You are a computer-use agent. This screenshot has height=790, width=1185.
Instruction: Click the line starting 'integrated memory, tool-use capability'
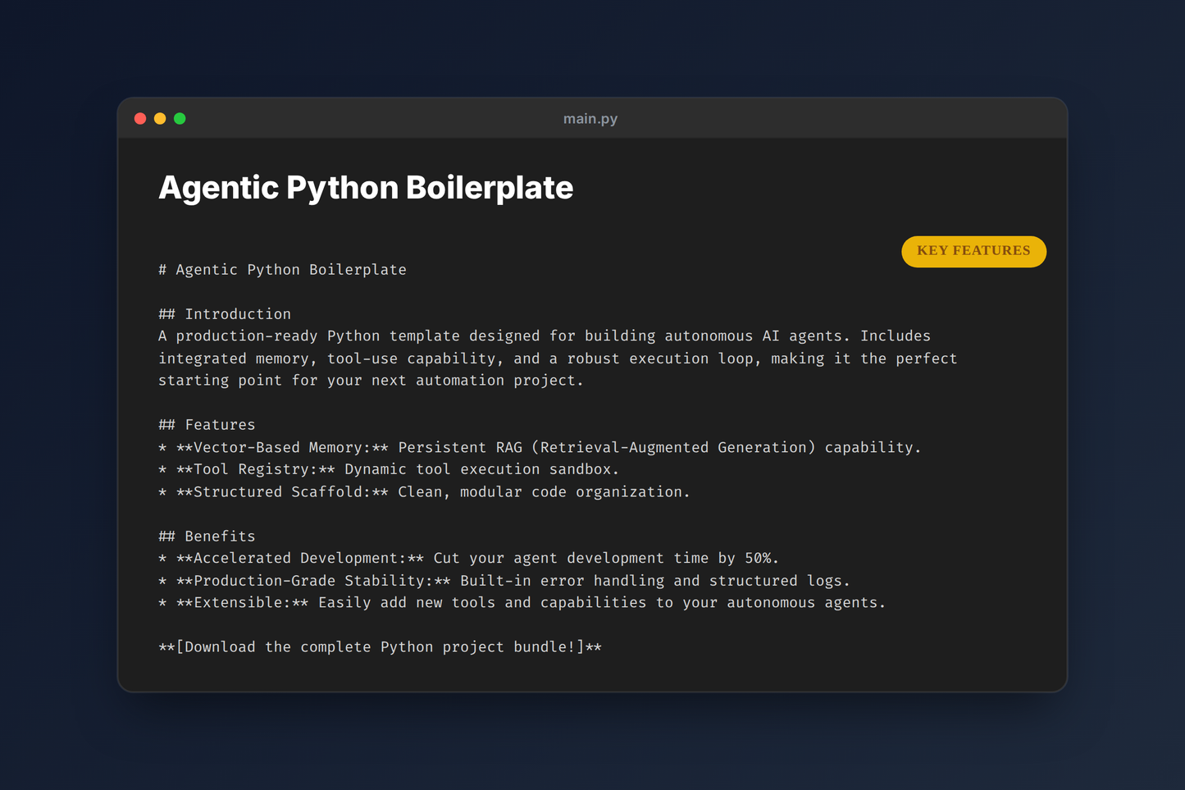558,358
